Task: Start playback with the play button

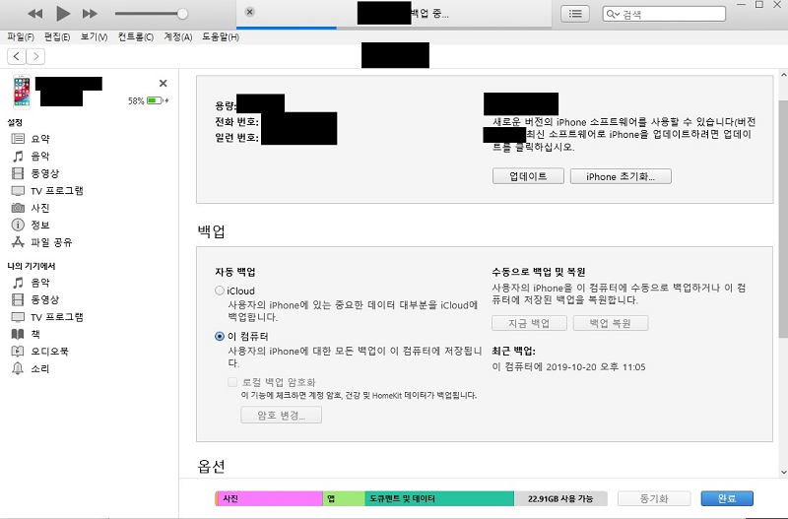Action: point(63,14)
